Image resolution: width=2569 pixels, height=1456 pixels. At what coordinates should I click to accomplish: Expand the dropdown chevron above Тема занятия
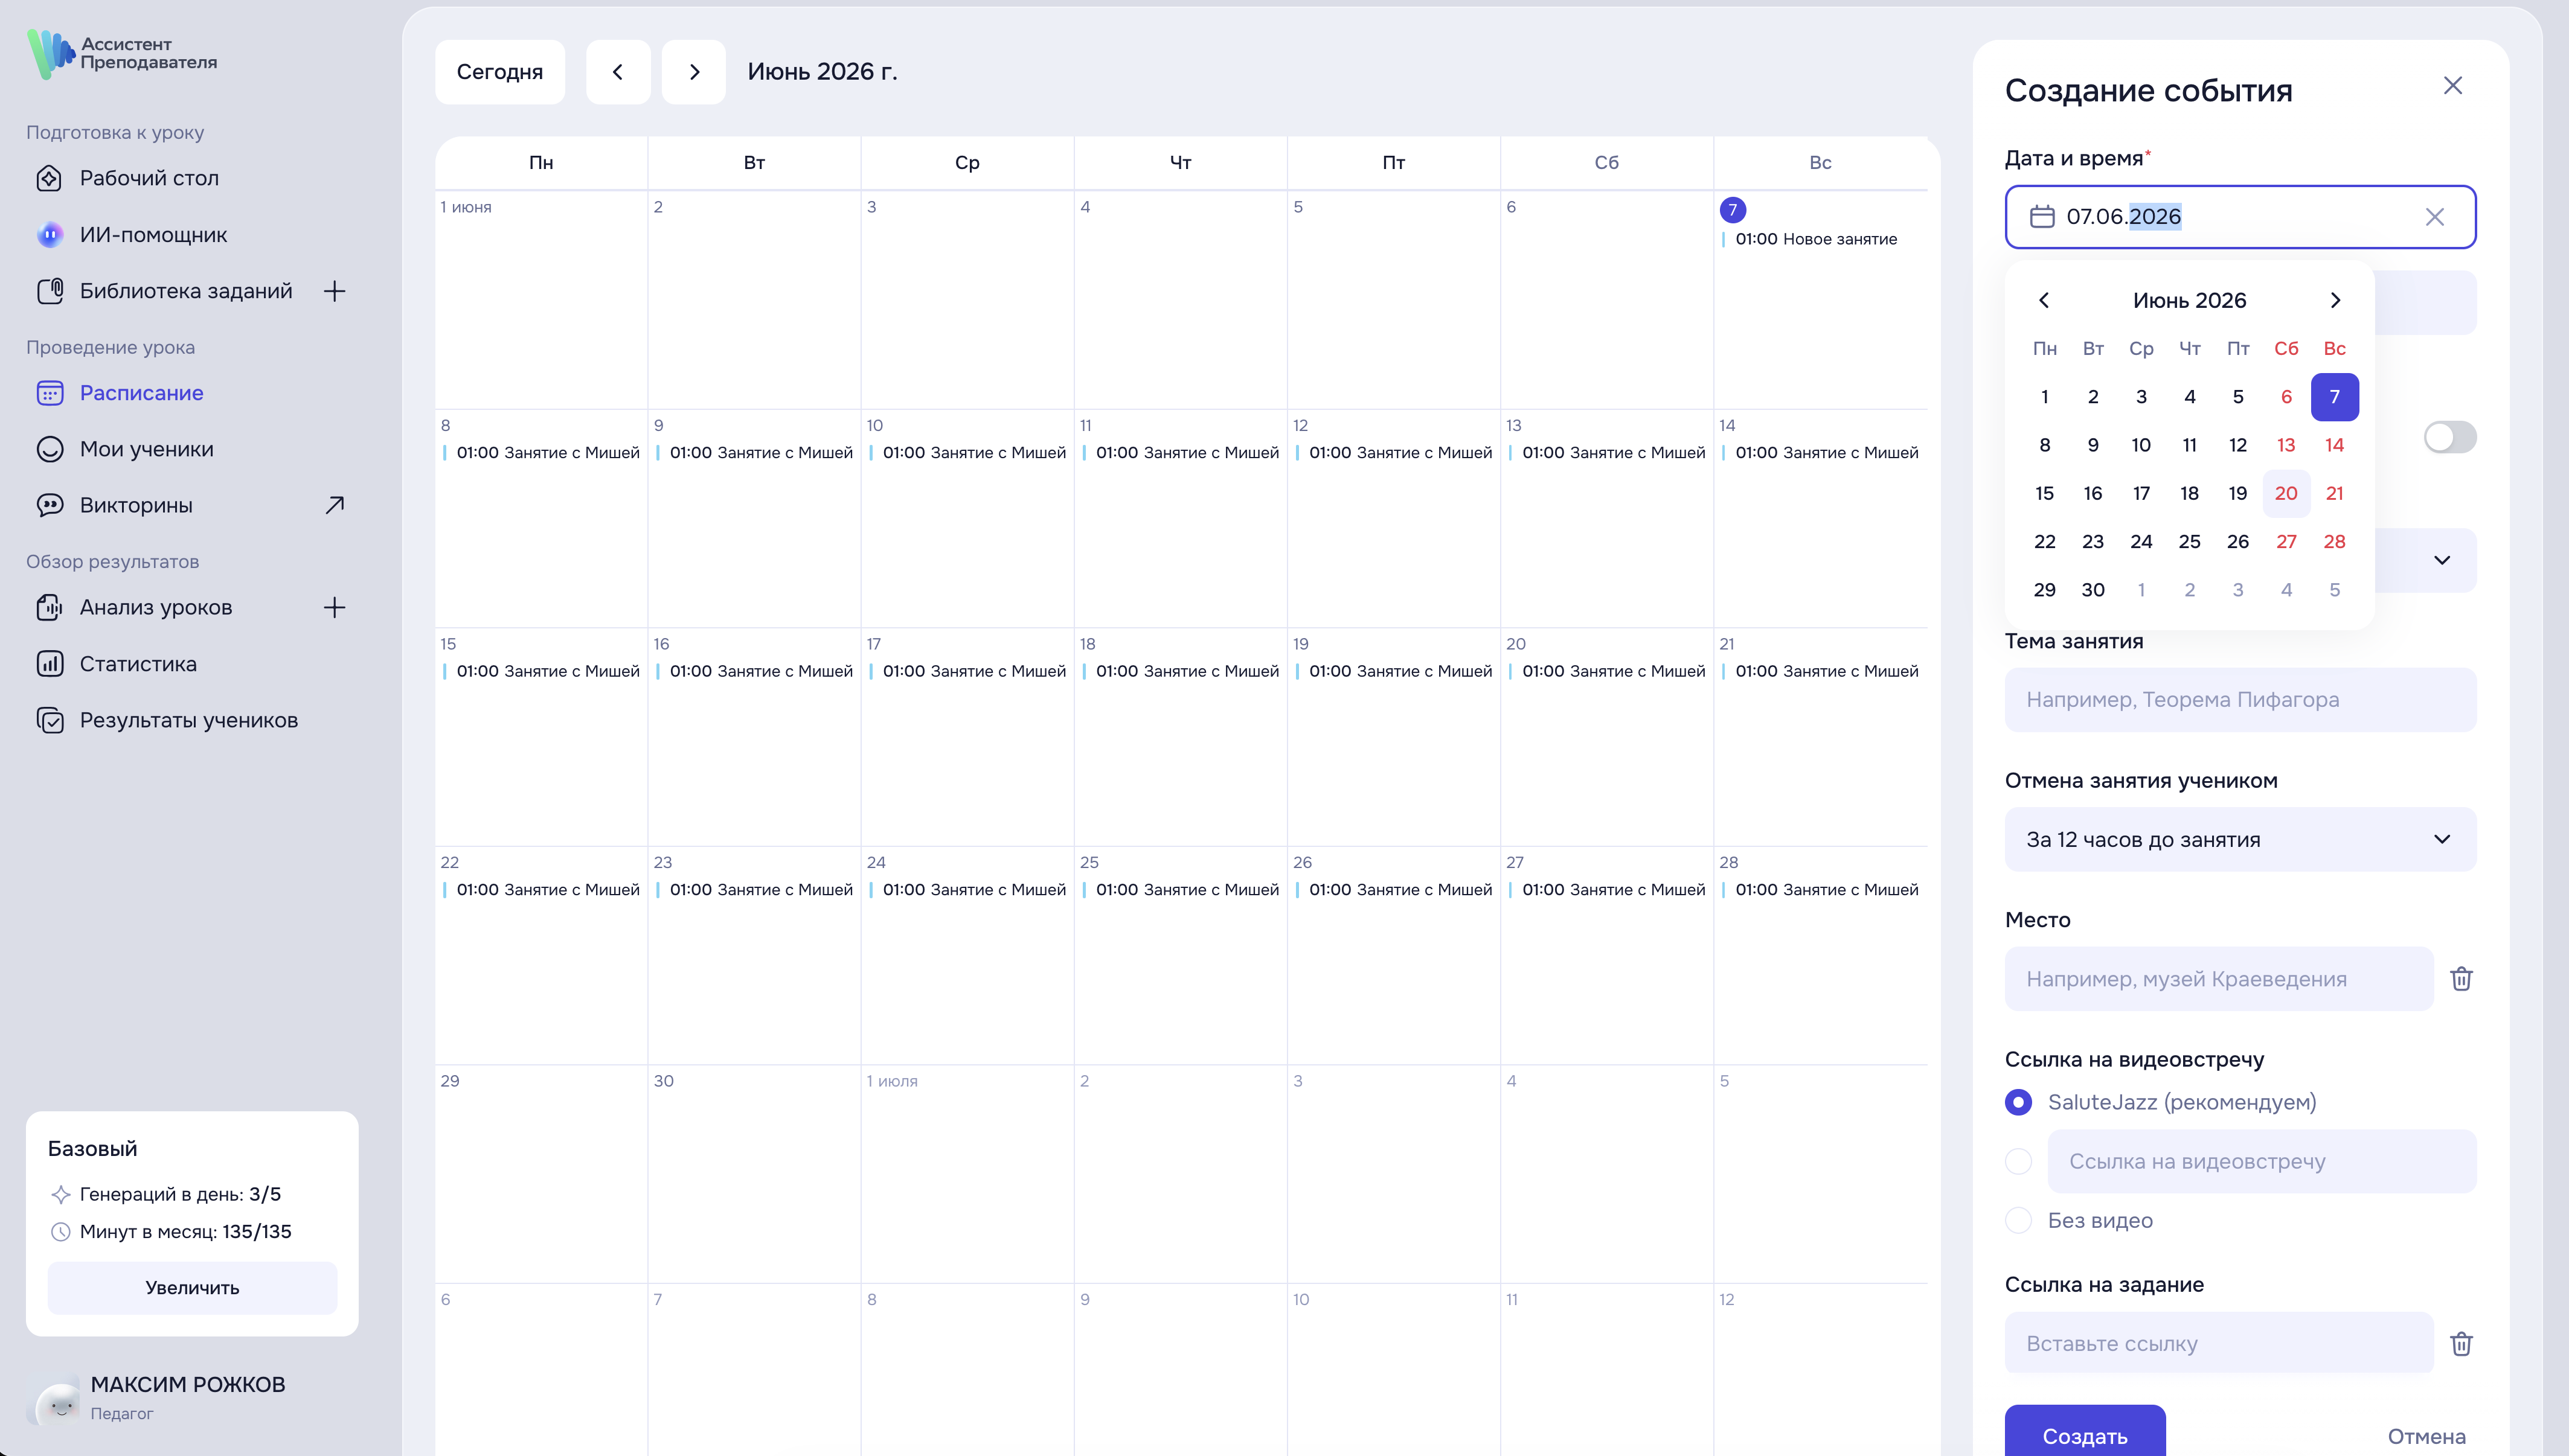[x=2442, y=560]
